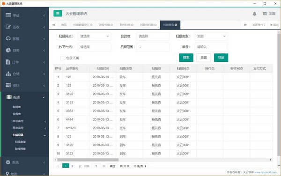Close the 发件扫描 tab via its circle icon
This screenshot has width=281, height=176.
tap(112, 25)
